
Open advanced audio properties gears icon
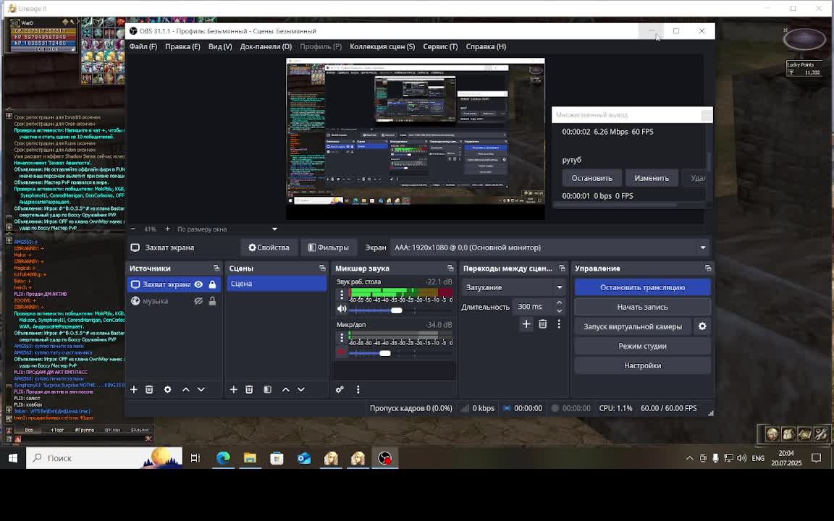point(340,390)
